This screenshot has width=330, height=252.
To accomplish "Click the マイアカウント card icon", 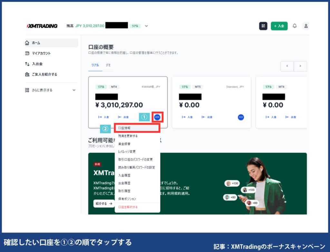I will pyautogui.click(x=27, y=53).
